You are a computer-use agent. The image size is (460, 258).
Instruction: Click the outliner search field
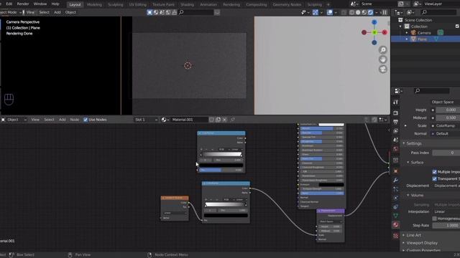(x=439, y=12)
